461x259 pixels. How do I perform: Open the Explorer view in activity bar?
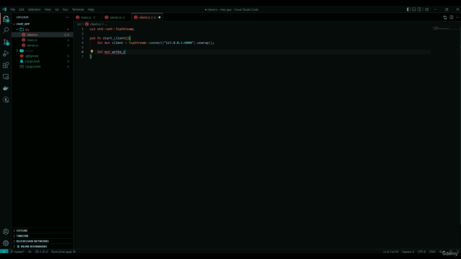click(x=6, y=19)
